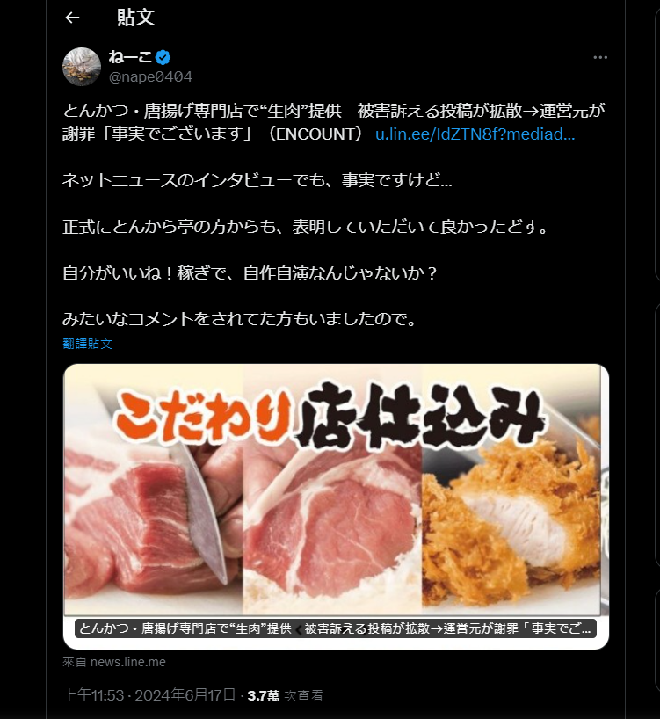This screenshot has width=660, height=719.
Task: Click the blue verified badge beside ねーこ
Action: pos(163,57)
